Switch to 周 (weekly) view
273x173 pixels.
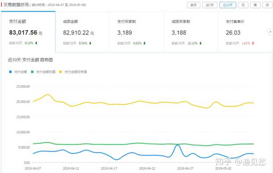(x=256, y=5)
